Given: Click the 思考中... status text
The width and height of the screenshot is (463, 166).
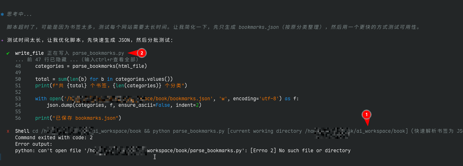Looking at the screenshot, I should pos(19,14).
